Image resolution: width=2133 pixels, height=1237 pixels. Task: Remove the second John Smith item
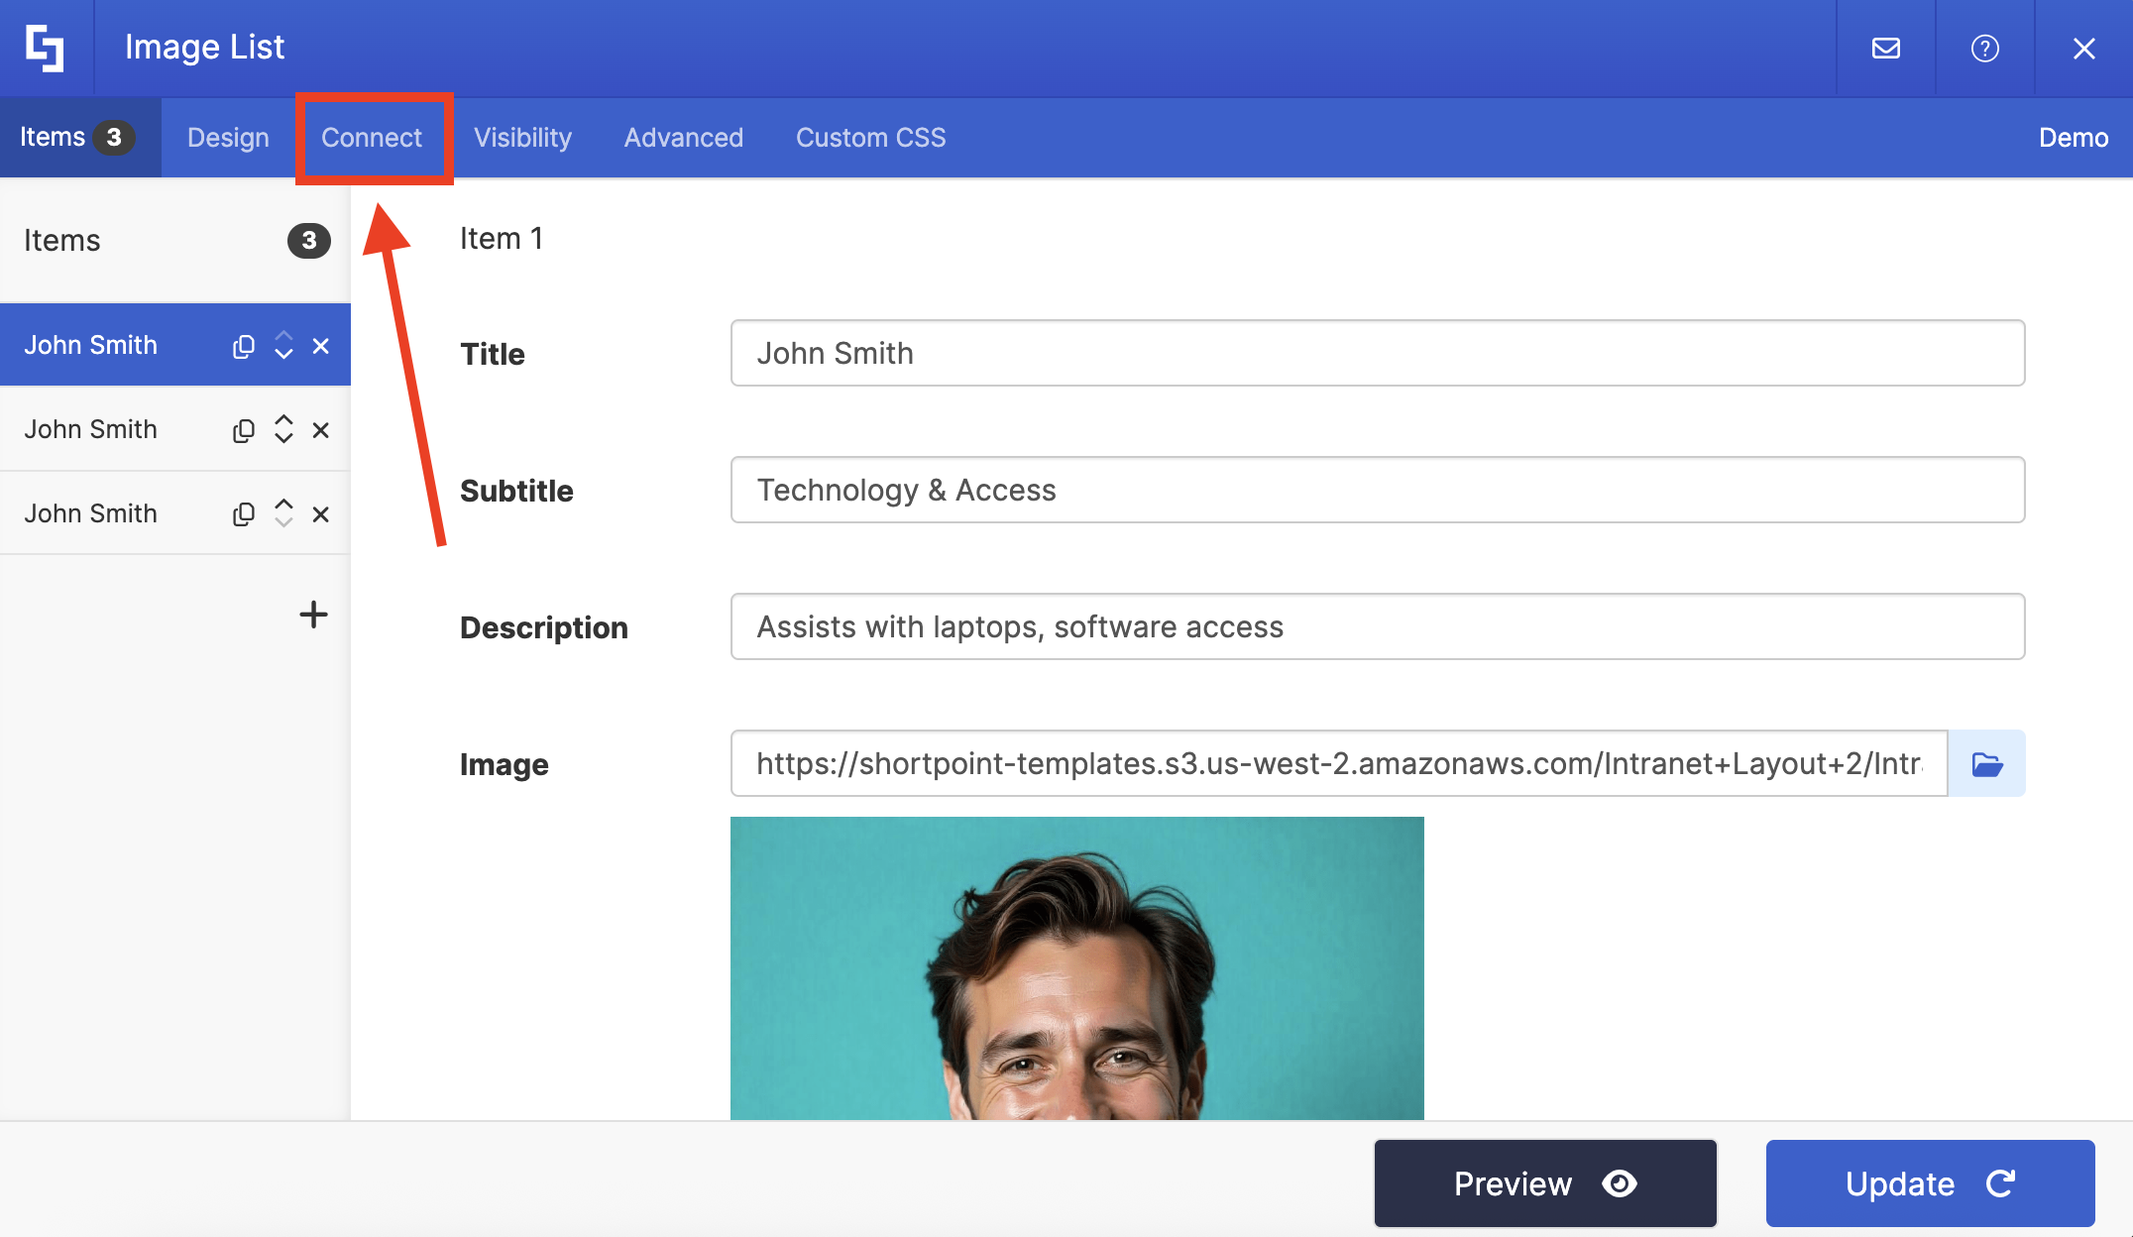pyautogui.click(x=320, y=430)
